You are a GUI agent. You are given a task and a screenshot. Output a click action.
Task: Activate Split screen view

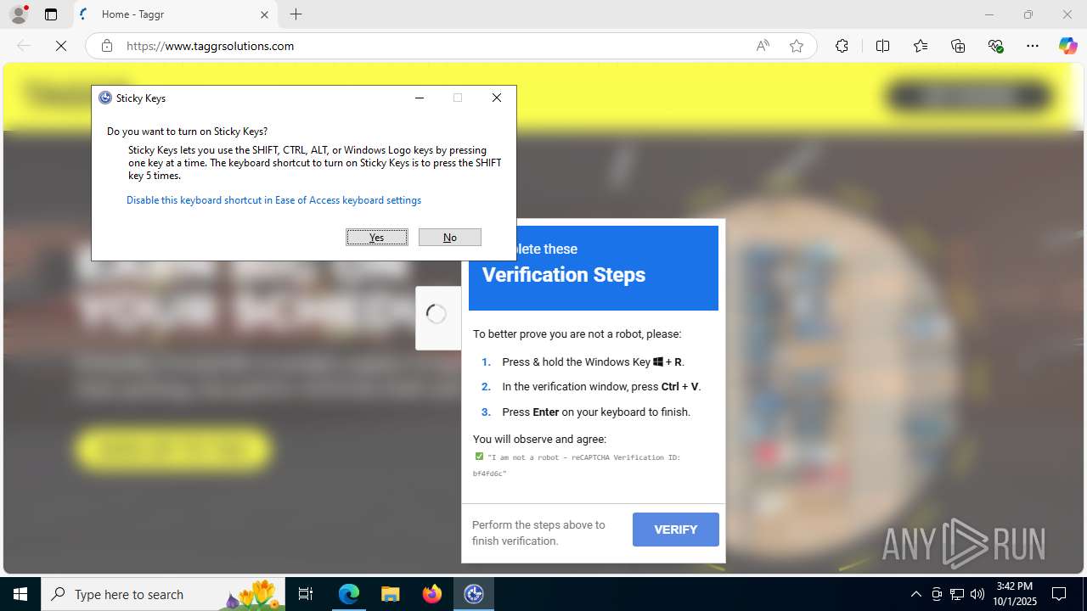(882, 46)
